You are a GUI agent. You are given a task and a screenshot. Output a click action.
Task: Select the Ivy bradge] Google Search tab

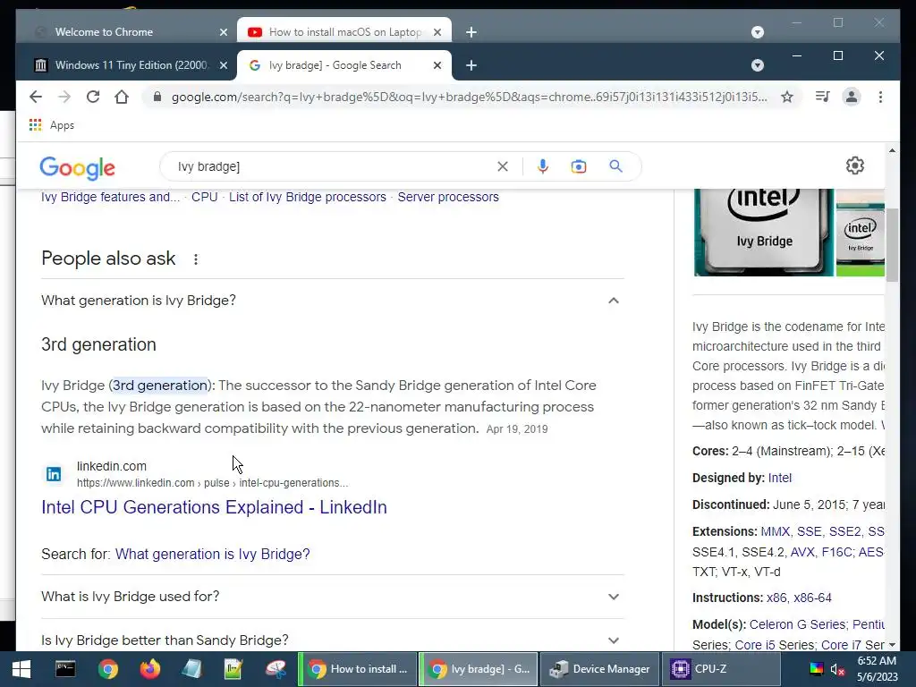tap(344, 65)
